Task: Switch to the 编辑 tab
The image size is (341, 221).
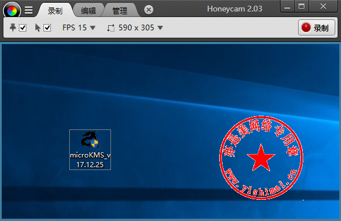Action: click(88, 11)
